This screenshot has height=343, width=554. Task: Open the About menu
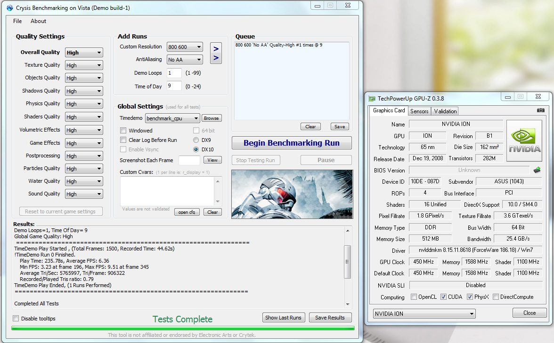(38, 21)
